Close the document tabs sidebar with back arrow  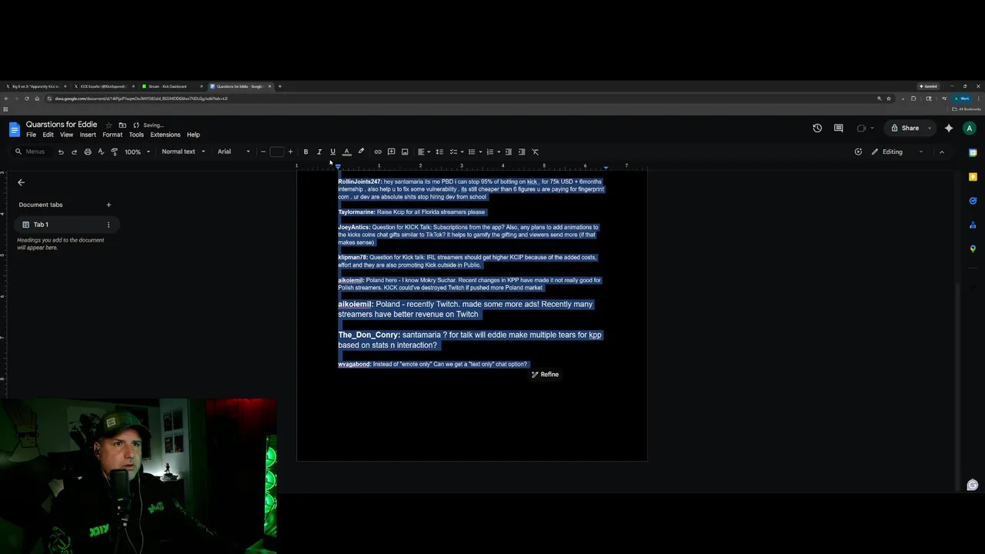pos(22,182)
